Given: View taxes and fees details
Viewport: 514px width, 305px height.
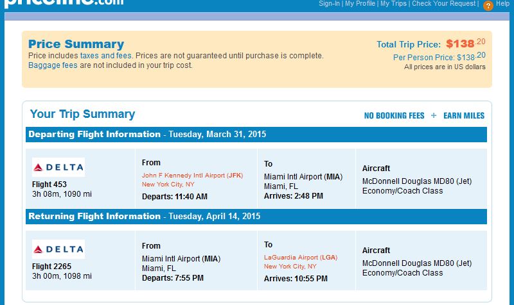Looking at the screenshot, I should pyautogui.click(x=107, y=56).
